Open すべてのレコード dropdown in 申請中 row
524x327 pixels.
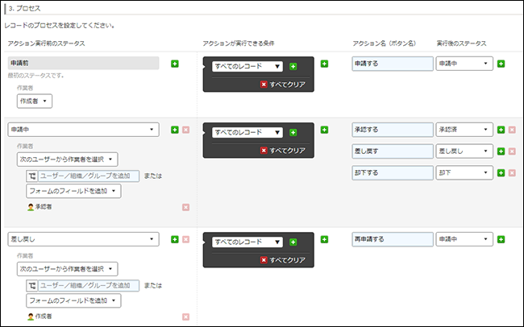247,133
